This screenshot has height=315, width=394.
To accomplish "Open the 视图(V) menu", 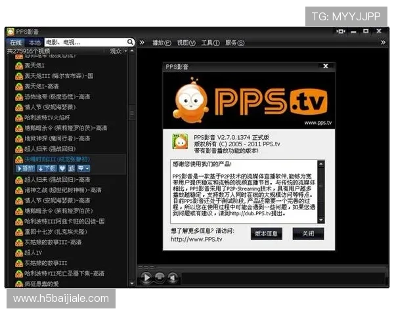I will (x=186, y=43).
